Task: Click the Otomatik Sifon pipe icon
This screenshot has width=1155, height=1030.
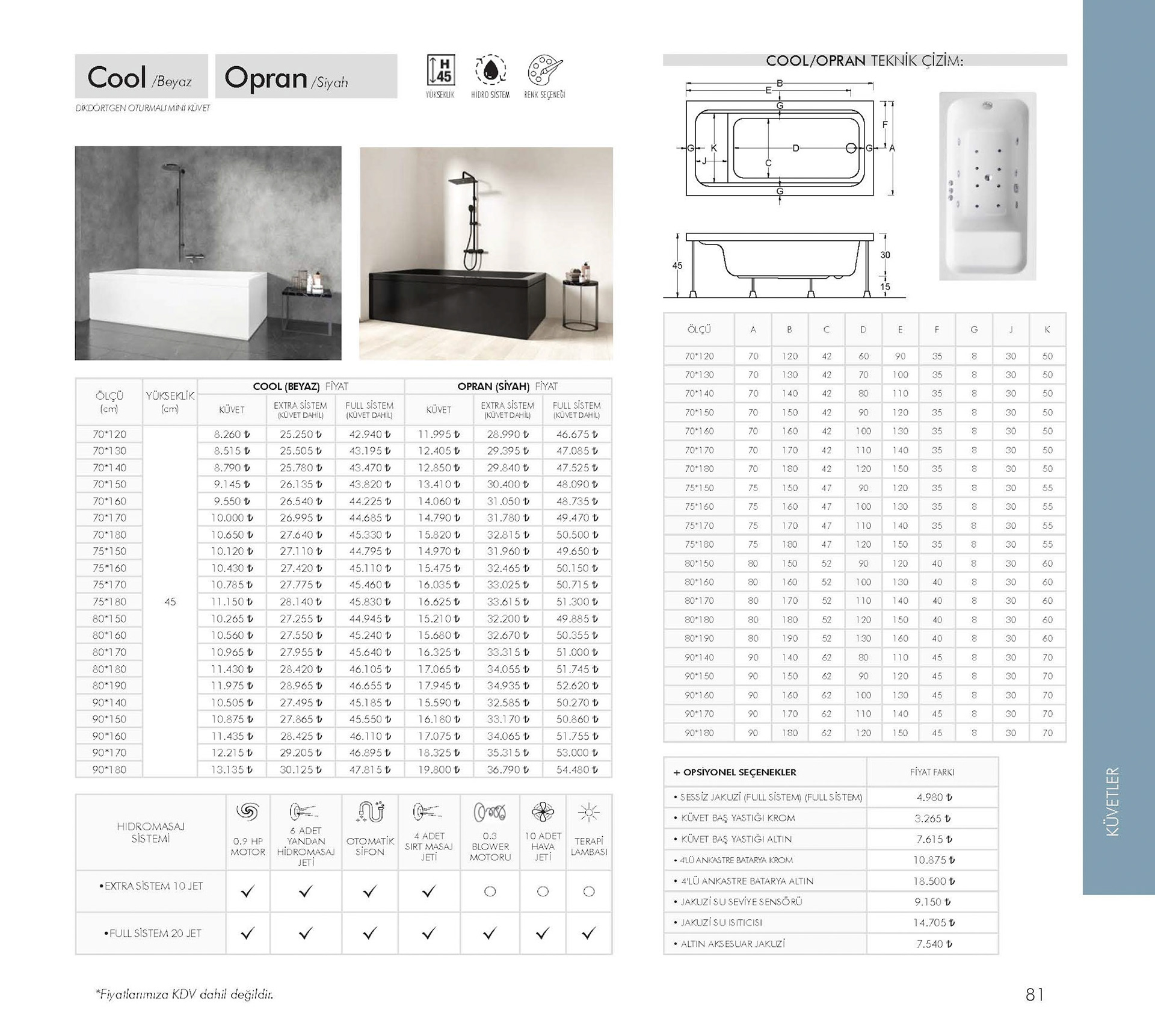Action: [369, 812]
